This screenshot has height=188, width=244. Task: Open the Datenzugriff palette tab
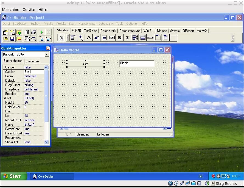pos(108,31)
